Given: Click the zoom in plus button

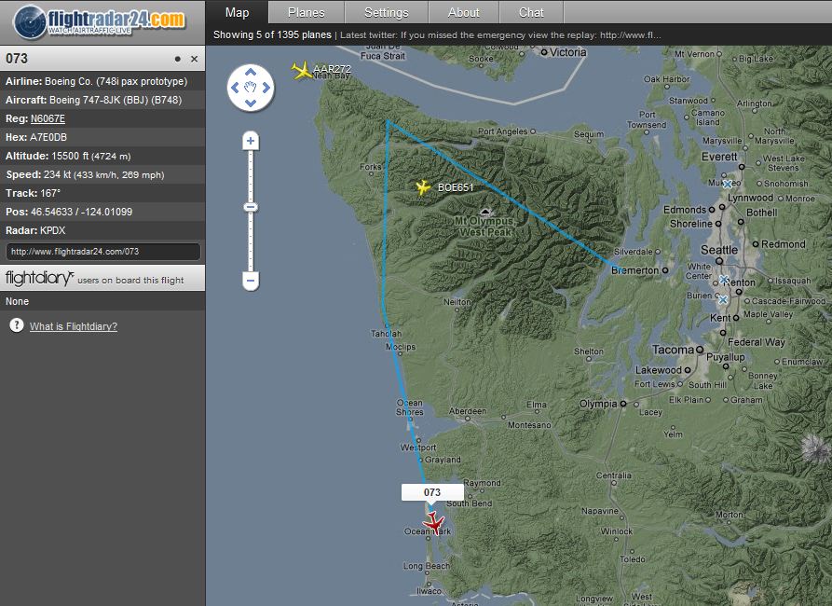Looking at the screenshot, I should click(251, 142).
